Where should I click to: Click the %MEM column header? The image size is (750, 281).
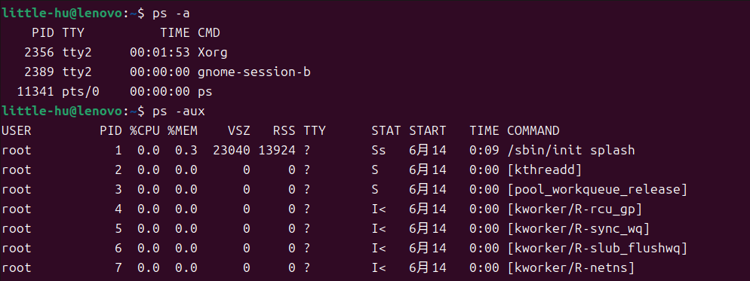(x=183, y=131)
